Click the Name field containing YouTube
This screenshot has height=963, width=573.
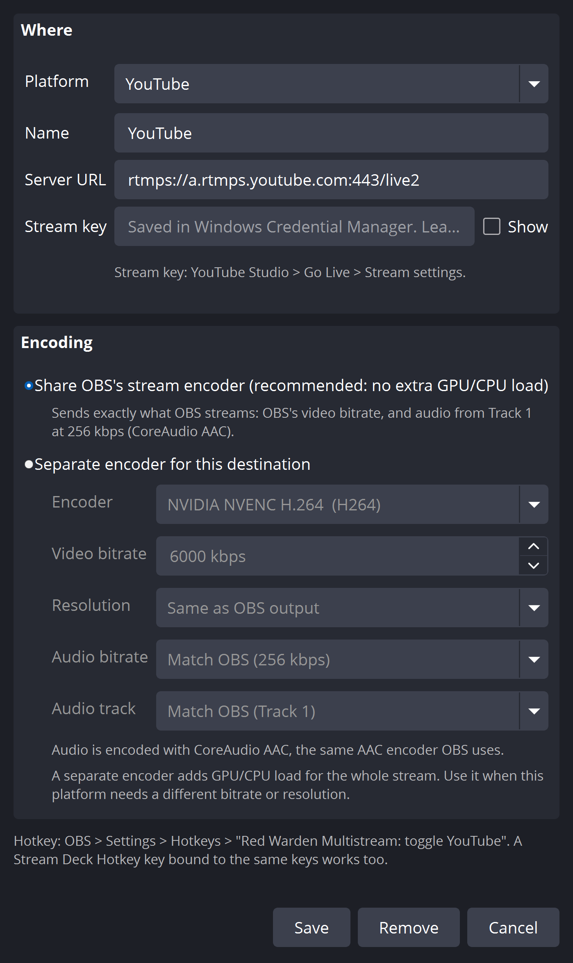(x=331, y=133)
